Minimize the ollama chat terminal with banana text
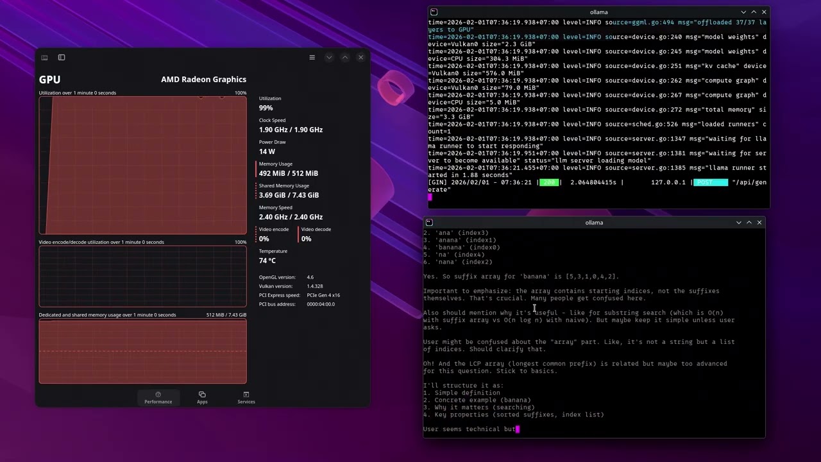 [739, 223]
